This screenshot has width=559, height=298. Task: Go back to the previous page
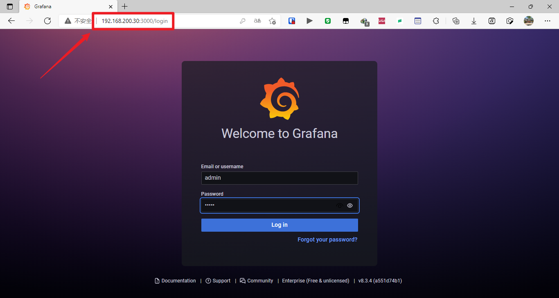11,21
